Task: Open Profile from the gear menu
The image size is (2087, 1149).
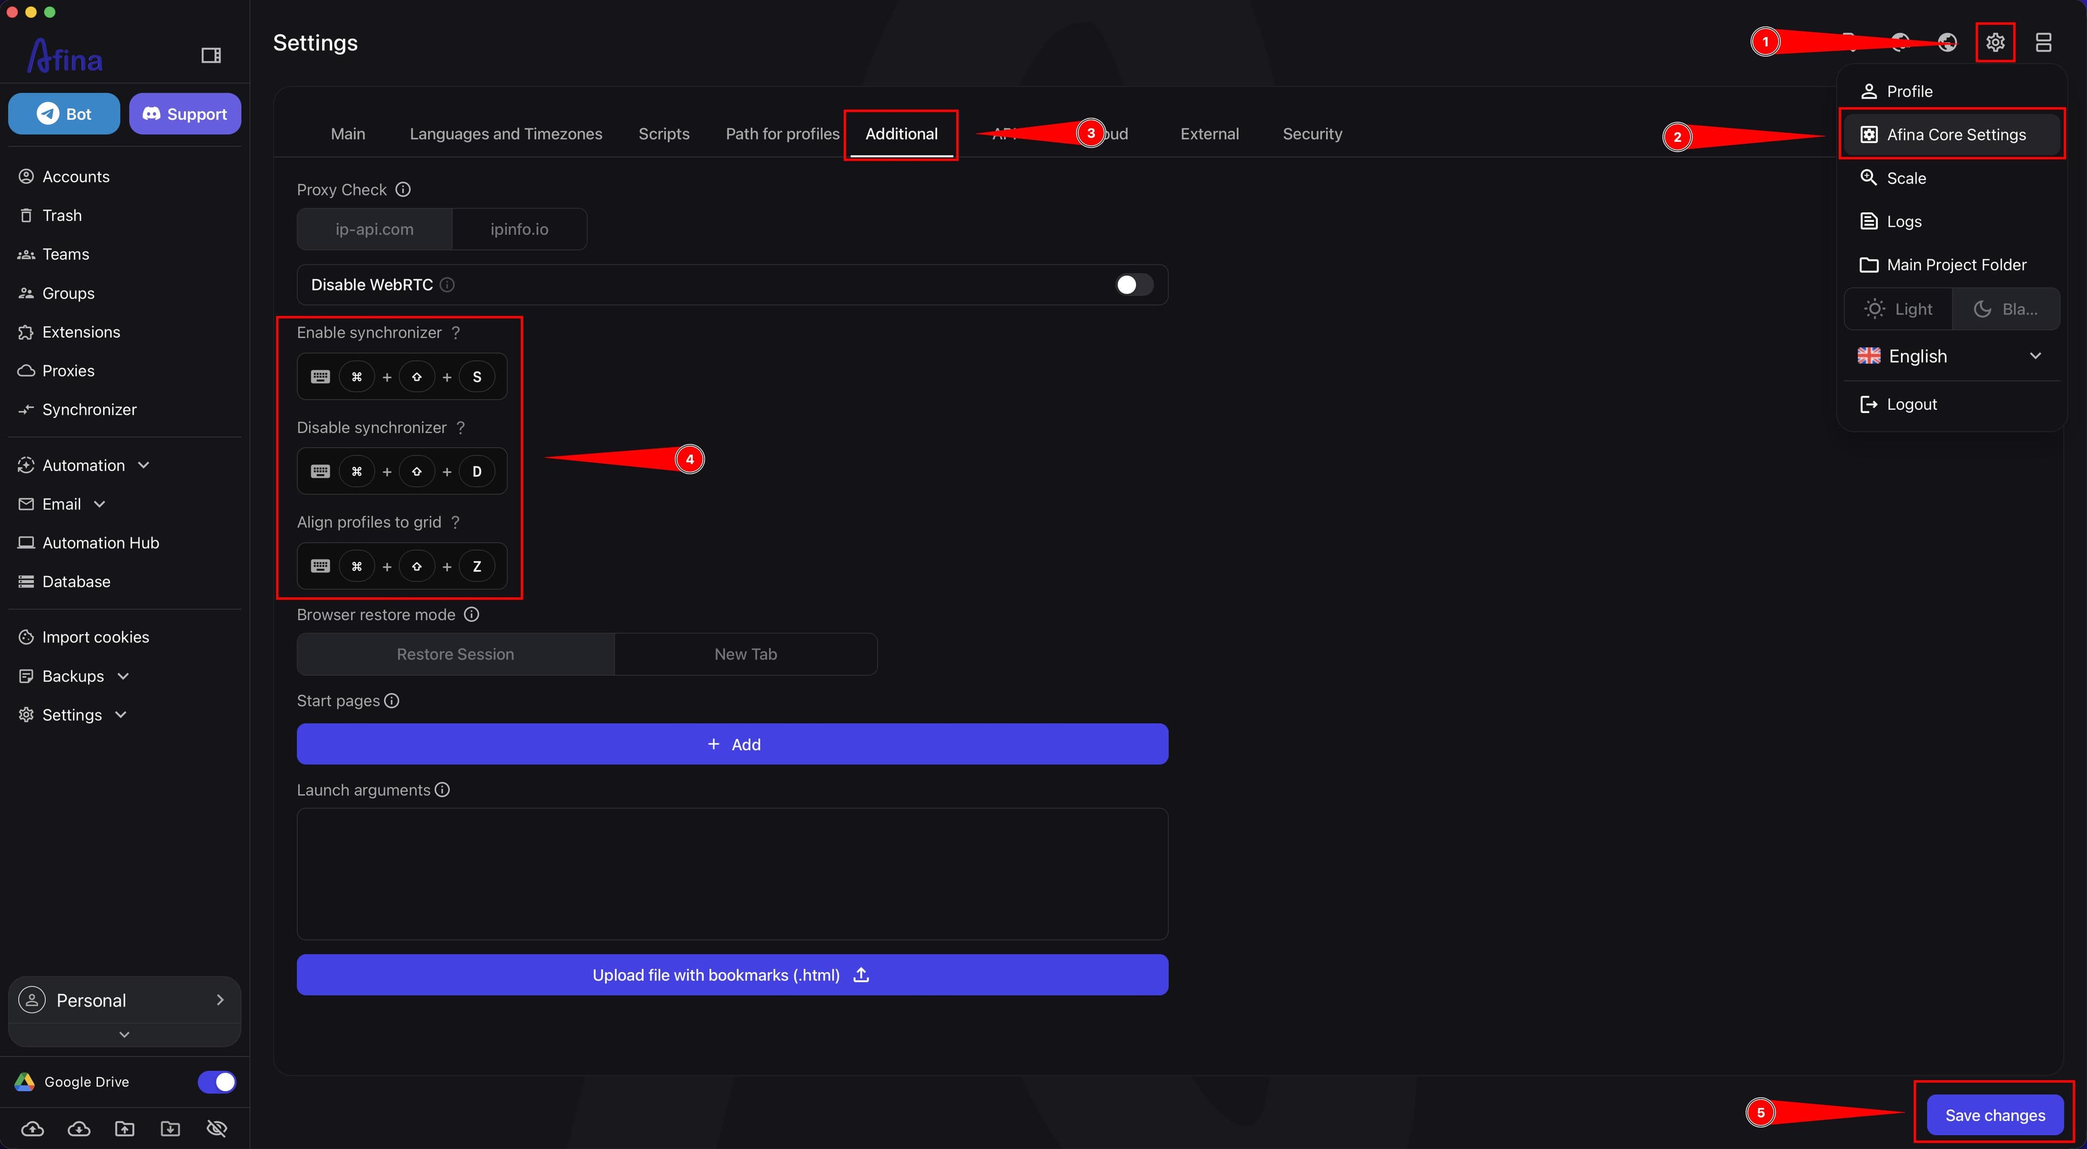Action: point(1951,91)
